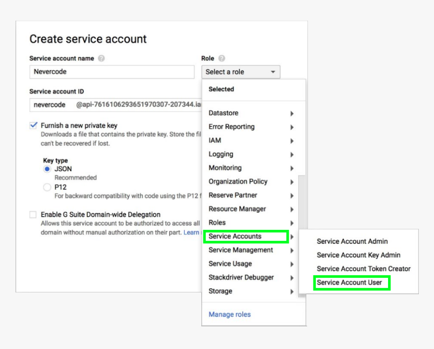The height and width of the screenshot is (349, 434).
Task: Choose Organization Policy in the role menu
Action: (x=238, y=182)
